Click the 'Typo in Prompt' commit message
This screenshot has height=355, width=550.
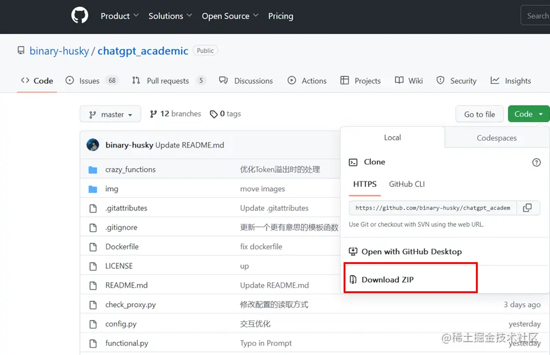point(266,343)
